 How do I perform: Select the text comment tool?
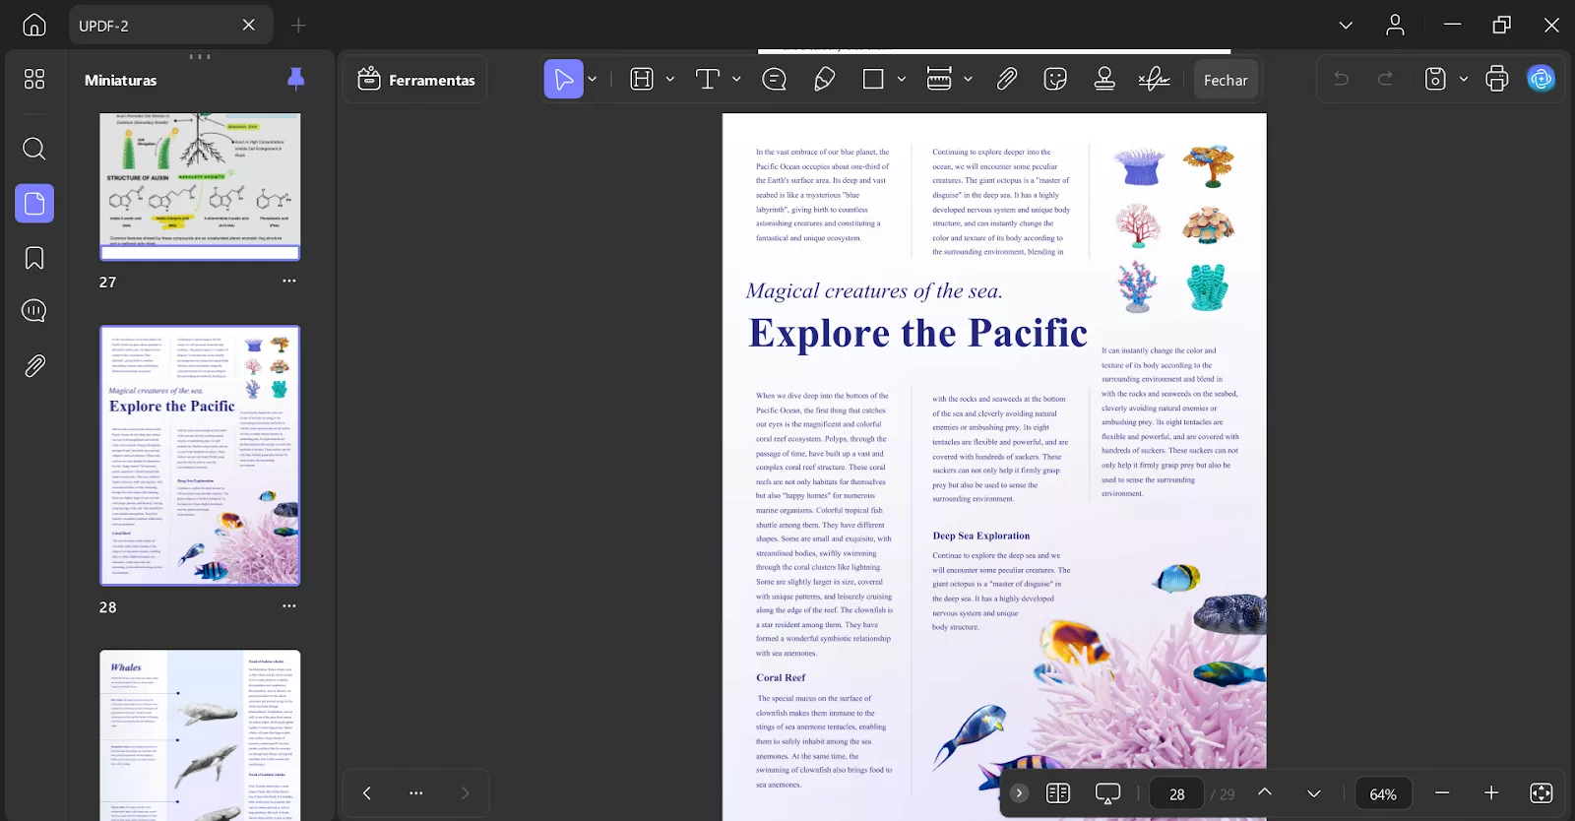coord(708,80)
